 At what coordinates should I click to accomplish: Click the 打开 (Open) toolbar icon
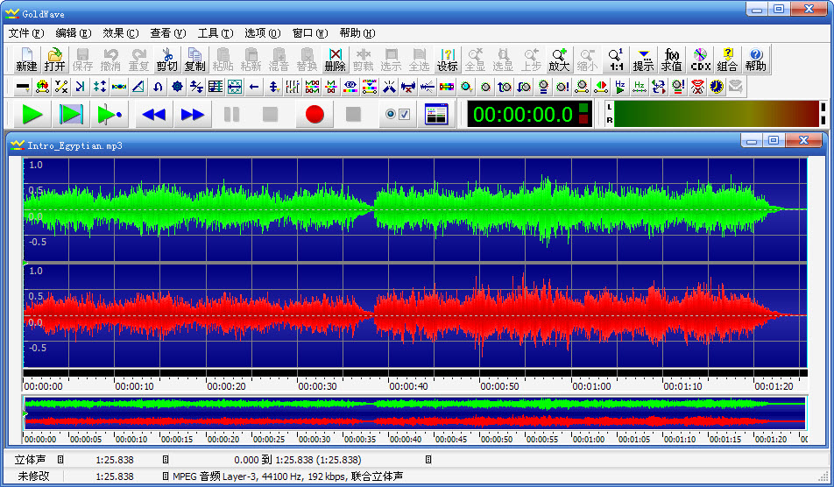pyautogui.click(x=54, y=60)
